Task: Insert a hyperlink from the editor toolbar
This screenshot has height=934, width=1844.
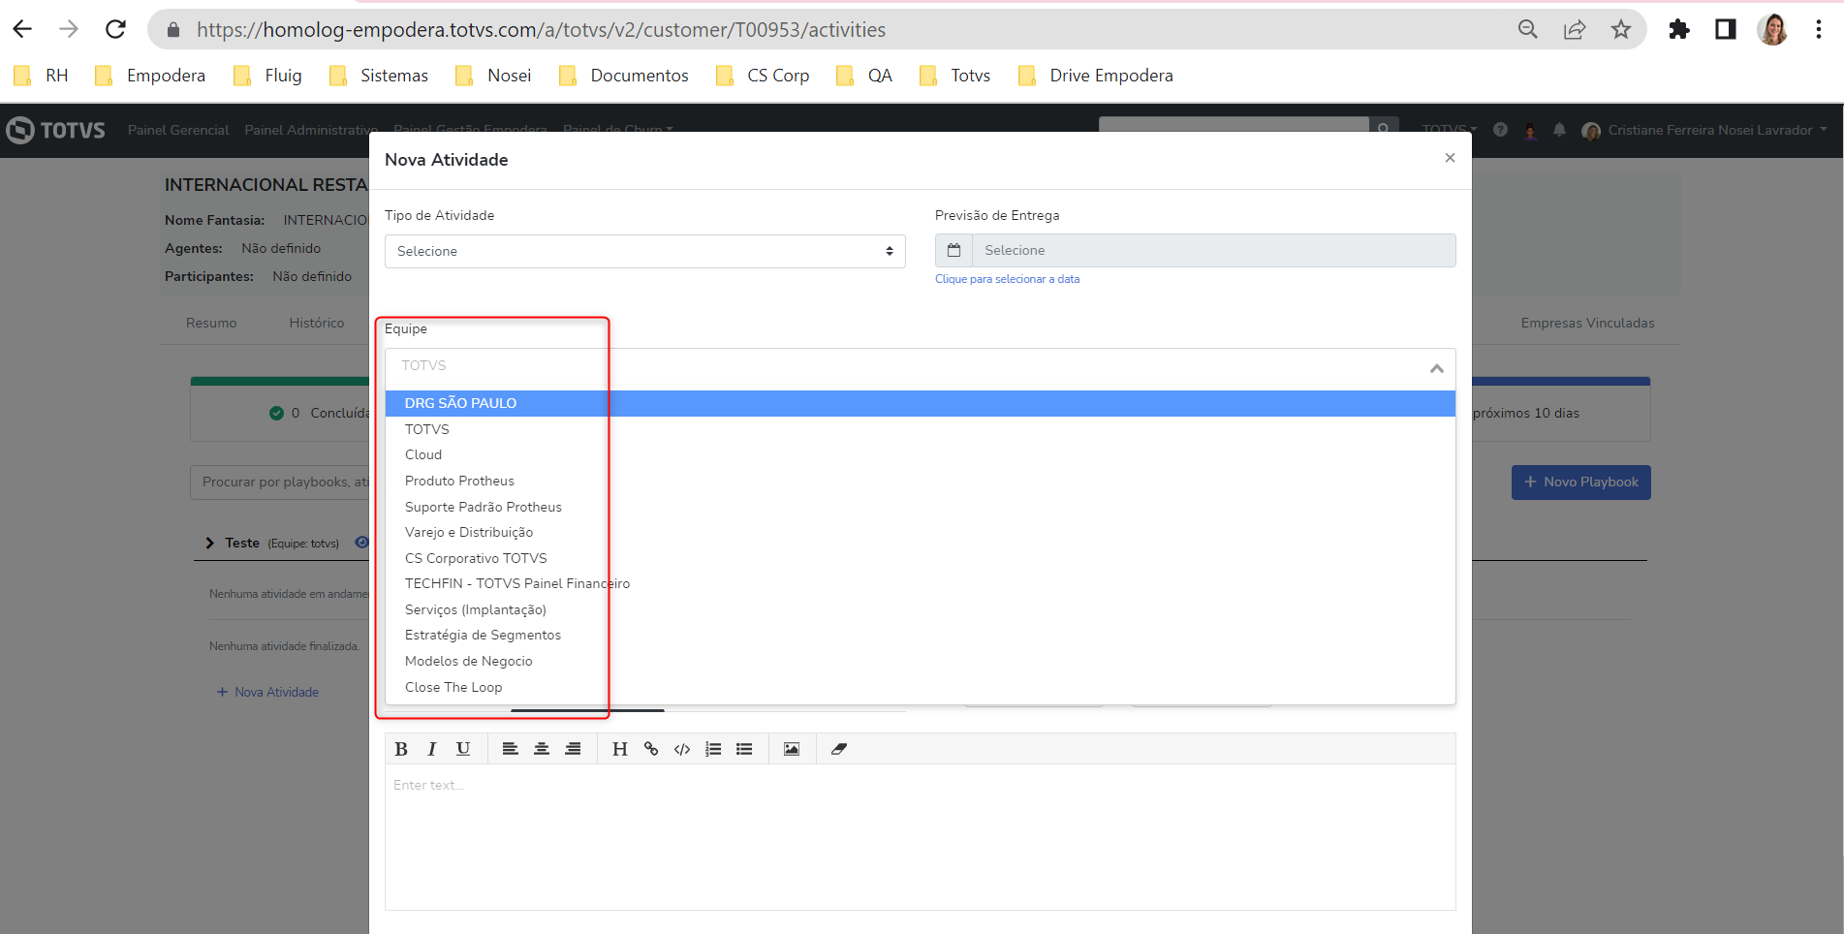Action: point(651,749)
